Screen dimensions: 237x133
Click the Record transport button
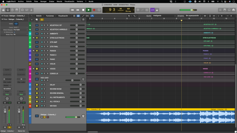click(x=94, y=10)
